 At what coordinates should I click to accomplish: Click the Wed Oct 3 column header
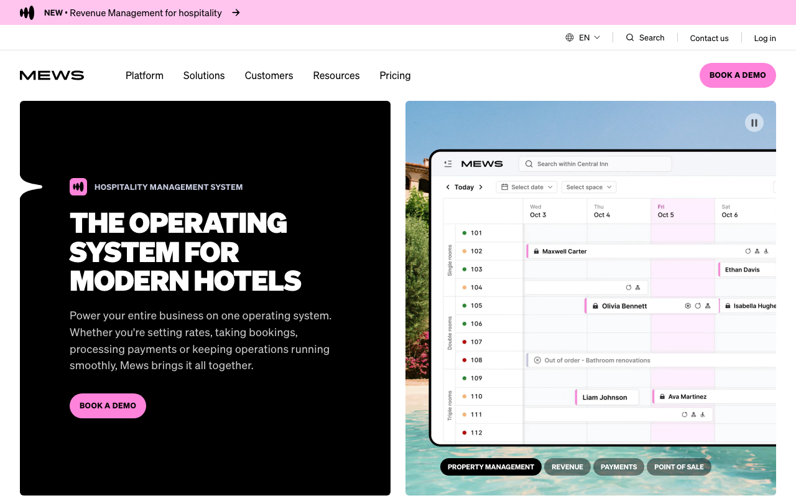(555, 211)
